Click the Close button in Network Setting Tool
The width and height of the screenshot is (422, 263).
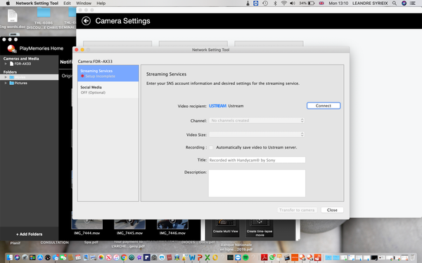click(332, 210)
